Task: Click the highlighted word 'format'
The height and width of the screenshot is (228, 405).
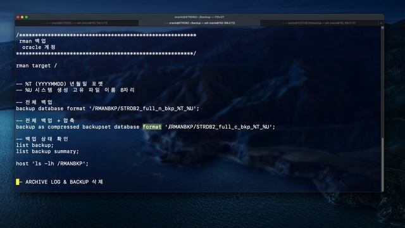Action: pyautogui.click(x=152, y=127)
